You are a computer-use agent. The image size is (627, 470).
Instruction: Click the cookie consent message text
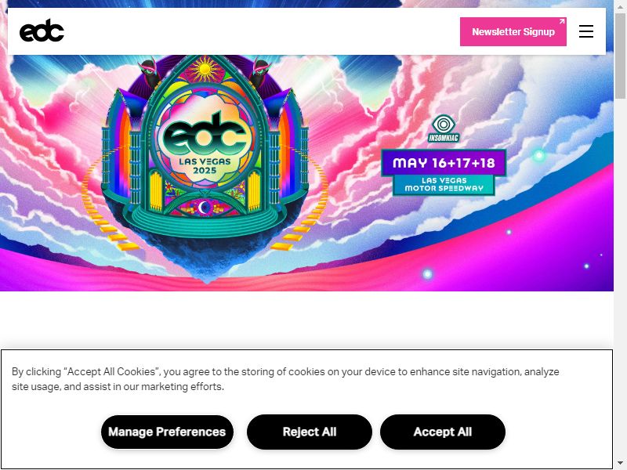click(285, 379)
